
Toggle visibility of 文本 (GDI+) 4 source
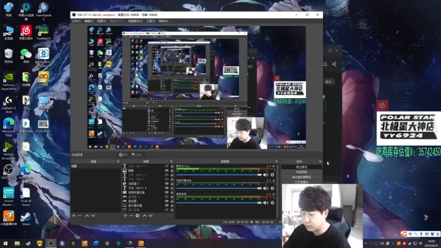point(166,188)
